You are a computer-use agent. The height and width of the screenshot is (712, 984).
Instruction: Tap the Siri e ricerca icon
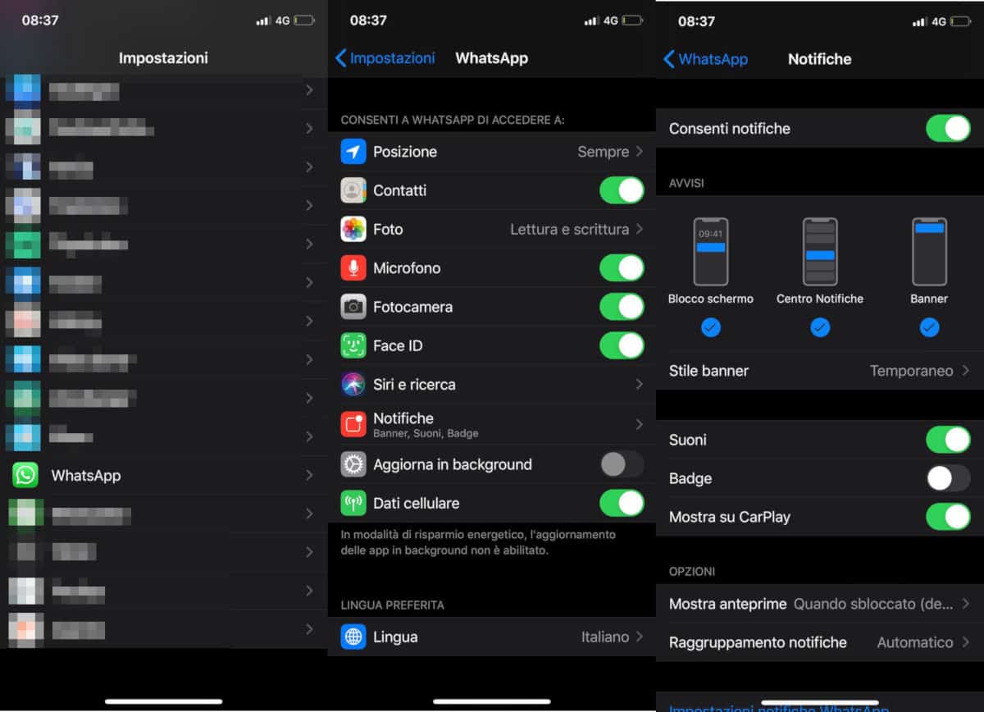click(353, 384)
